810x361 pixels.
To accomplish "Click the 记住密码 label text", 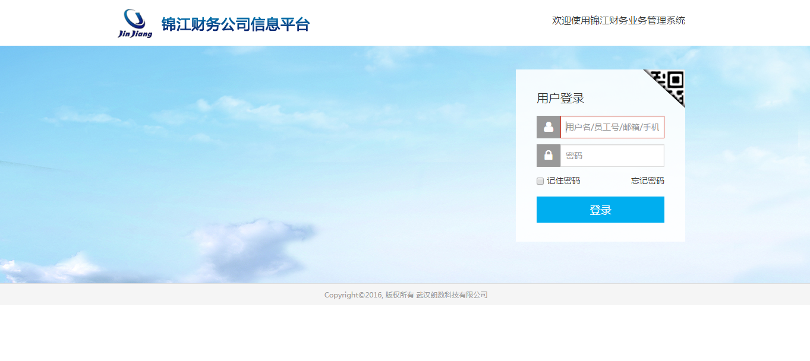I will coord(563,181).
